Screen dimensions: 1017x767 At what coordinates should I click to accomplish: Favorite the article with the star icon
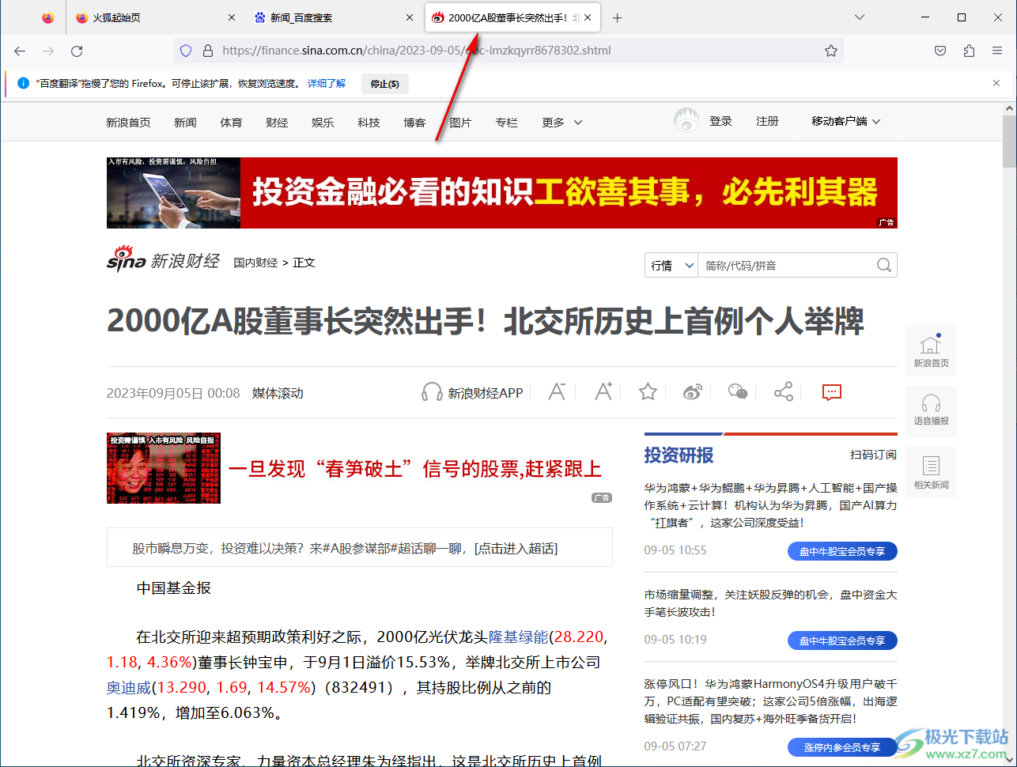pyautogui.click(x=648, y=391)
